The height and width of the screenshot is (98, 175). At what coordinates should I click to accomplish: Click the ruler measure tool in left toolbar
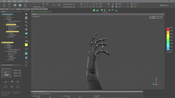26,49
